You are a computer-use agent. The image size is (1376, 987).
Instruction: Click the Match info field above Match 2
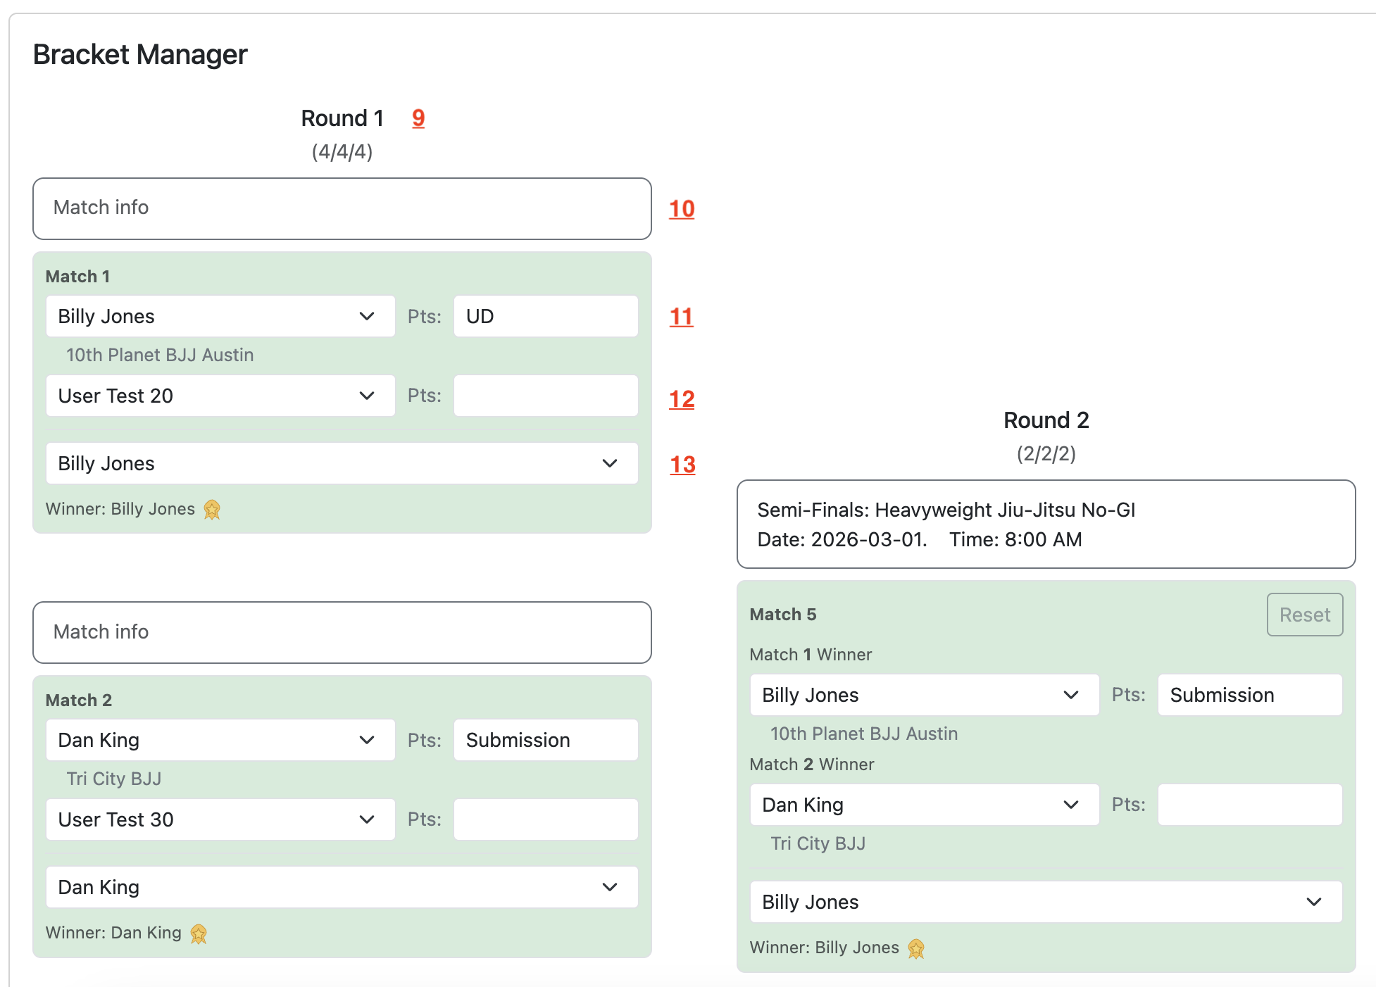tap(342, 632)
